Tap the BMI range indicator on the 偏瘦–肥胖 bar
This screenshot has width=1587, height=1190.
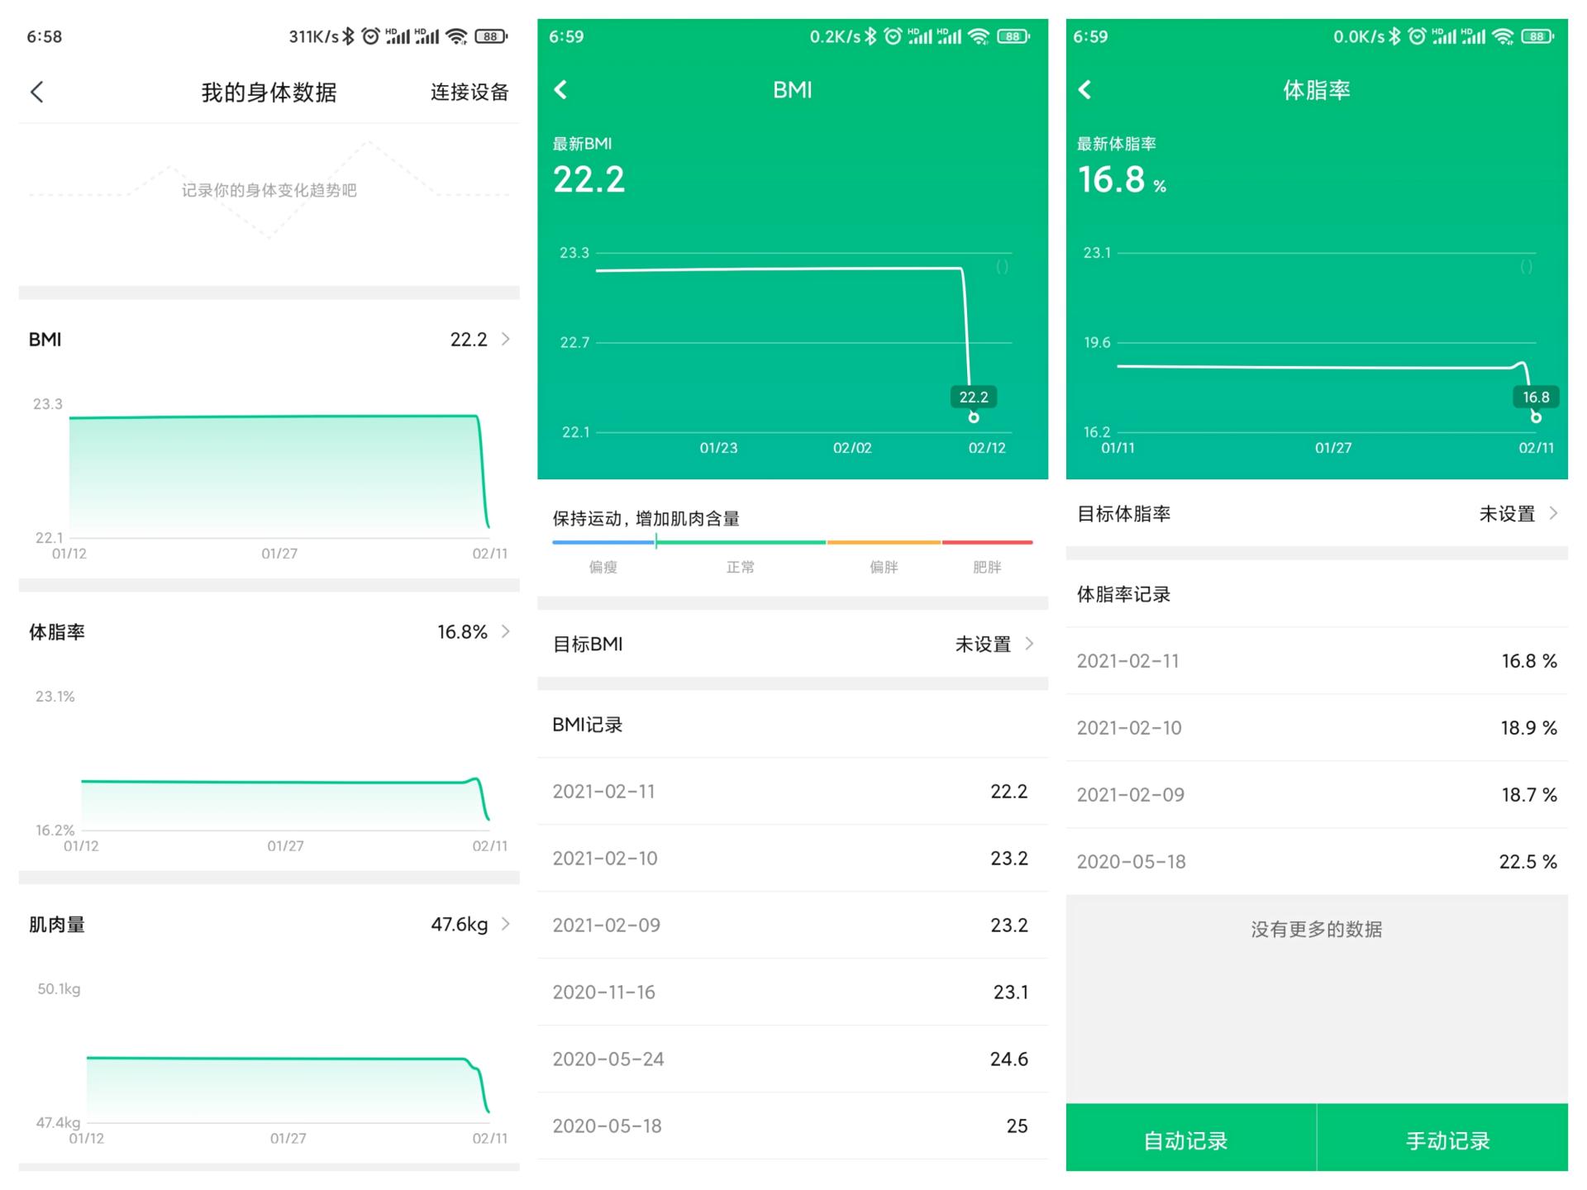coord(656,542)
